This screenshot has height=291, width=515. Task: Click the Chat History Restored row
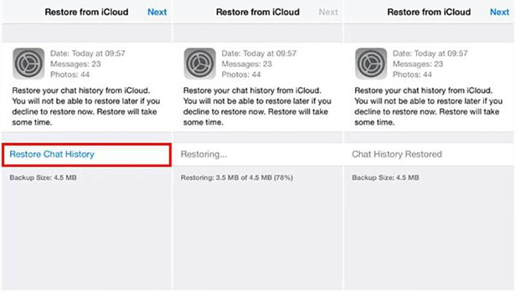(429, 154)
